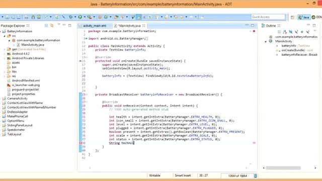
Task: Maximize the editor area
Action: (x=253, y=25)
